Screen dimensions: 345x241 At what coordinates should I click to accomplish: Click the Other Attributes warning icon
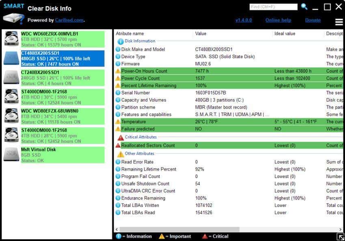(x=121, y=154)
